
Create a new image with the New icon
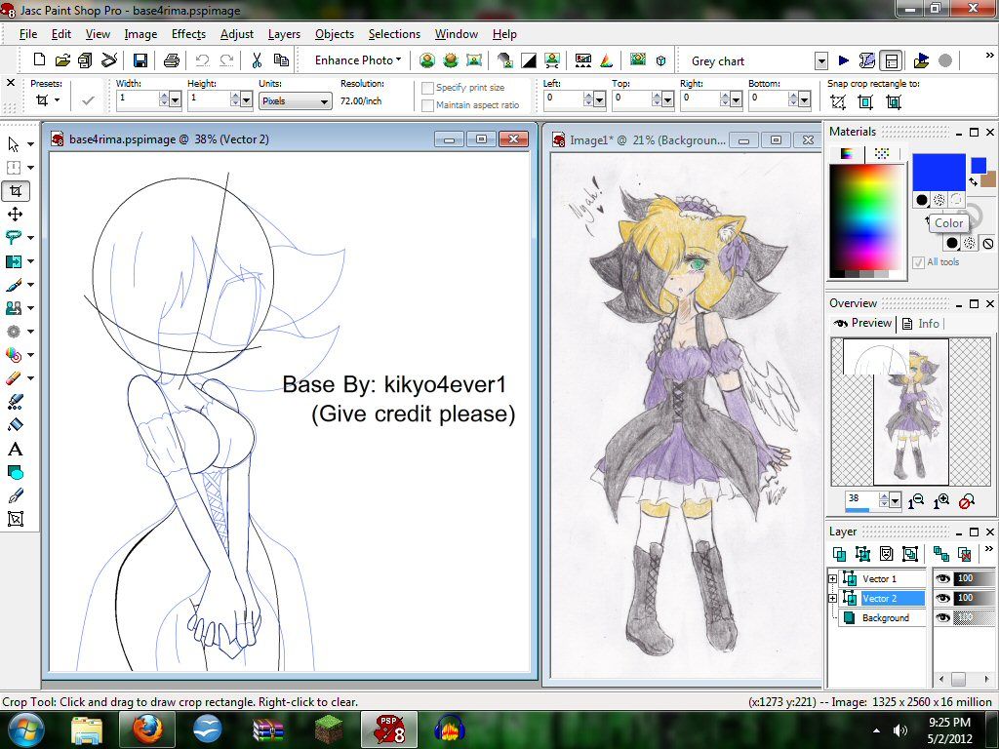[39, 60]
